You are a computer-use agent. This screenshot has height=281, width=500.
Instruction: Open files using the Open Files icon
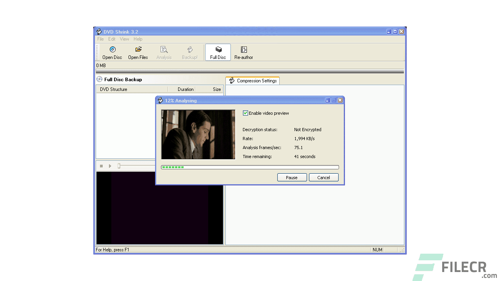click(138, 52)
